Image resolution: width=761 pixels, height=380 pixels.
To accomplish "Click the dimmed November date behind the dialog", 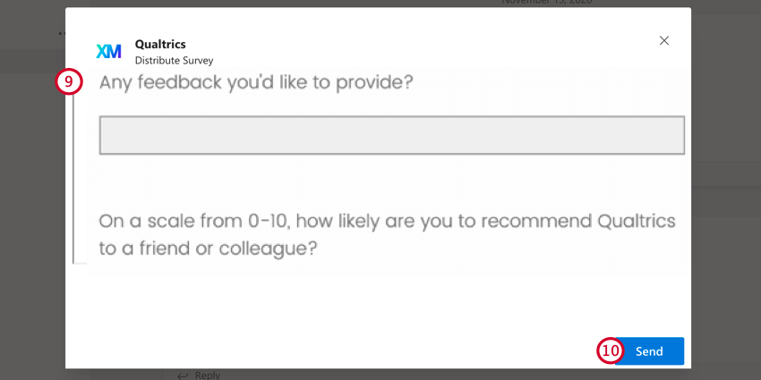I will click(x=547, y=3).
